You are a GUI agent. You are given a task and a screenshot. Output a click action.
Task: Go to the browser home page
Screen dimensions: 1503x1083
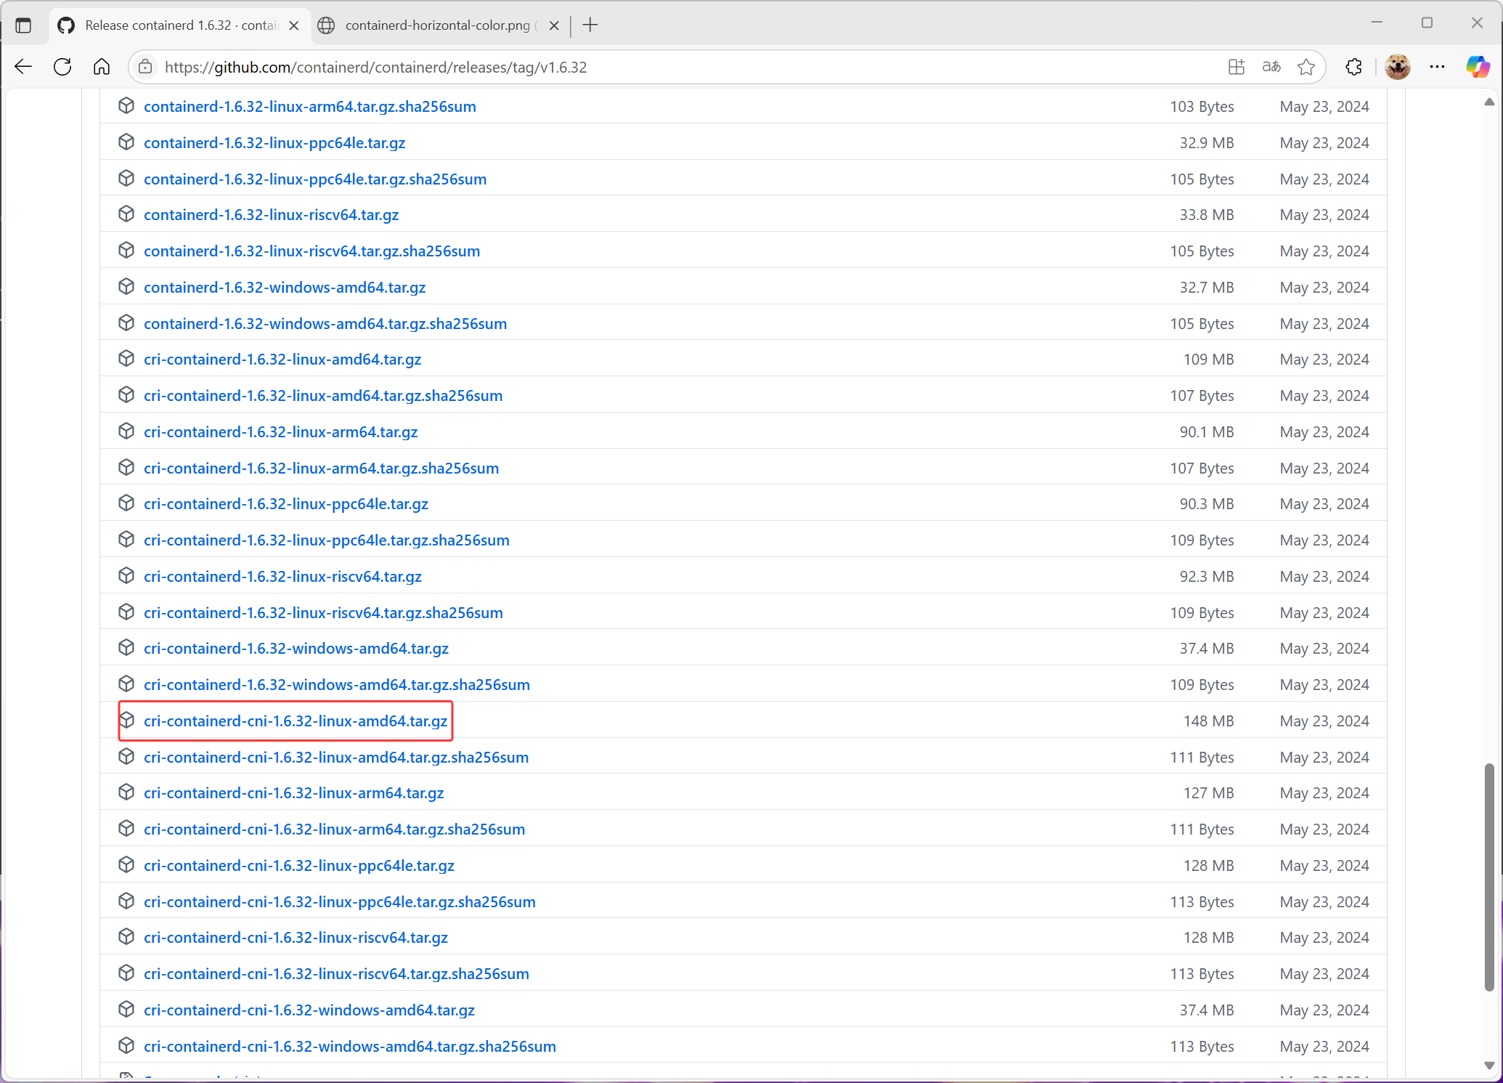pos(102,67)
